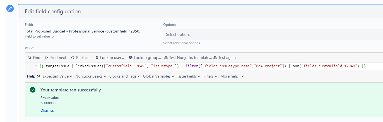Screen dimensions: 383x122
Task: Toggle the Help panel expander
Action: point(34,76)
